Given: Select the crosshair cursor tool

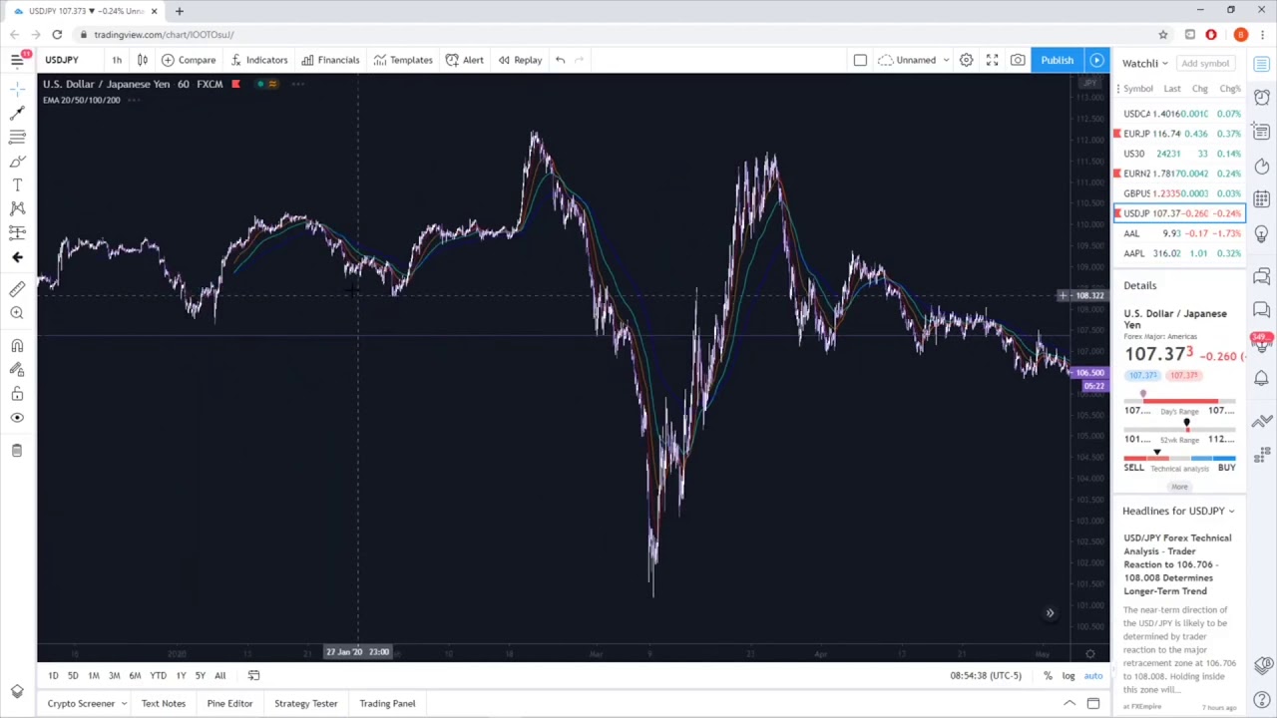Looking at the screenshot, I should (17, 89).
